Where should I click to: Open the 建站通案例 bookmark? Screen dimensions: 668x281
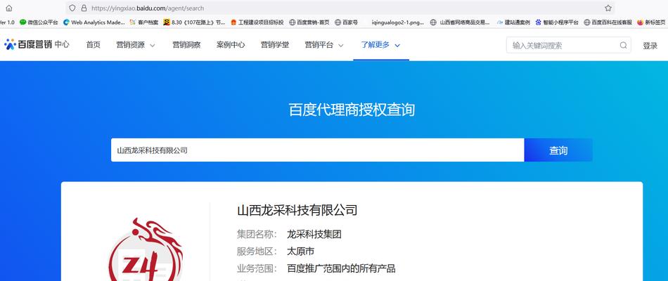[513, 22]
